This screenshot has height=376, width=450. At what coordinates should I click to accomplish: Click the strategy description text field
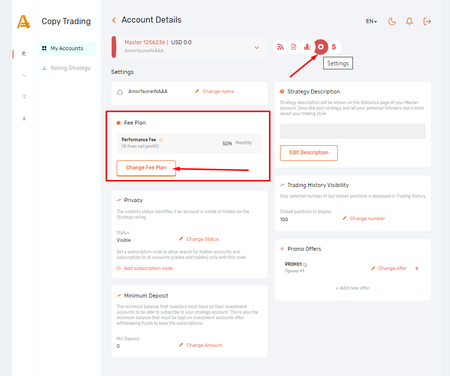pyautogui.click(x=352, y=131)
